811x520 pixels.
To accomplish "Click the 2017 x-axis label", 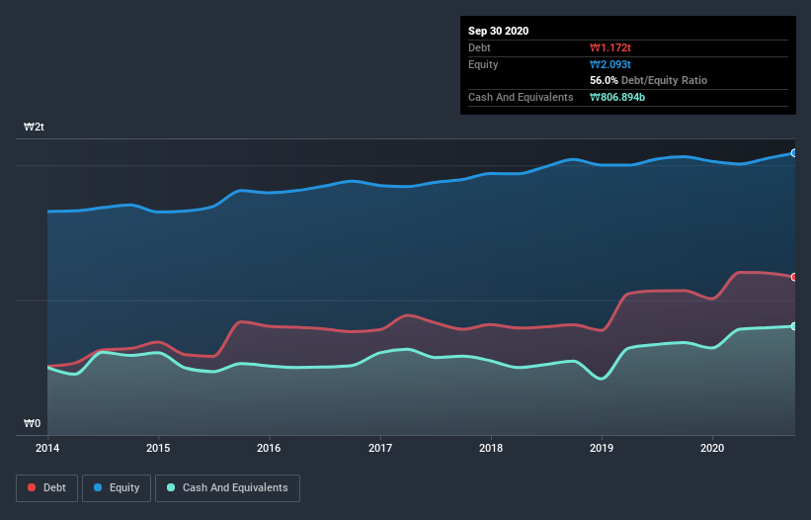I will pos(380,448).
